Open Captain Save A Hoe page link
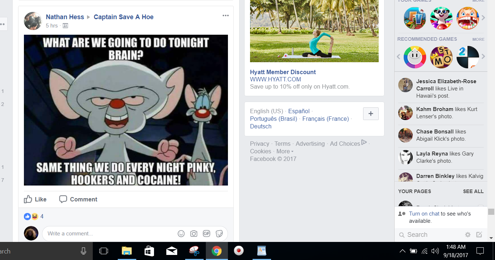This screenshot has width=495, height=260. tap(124, 17)
